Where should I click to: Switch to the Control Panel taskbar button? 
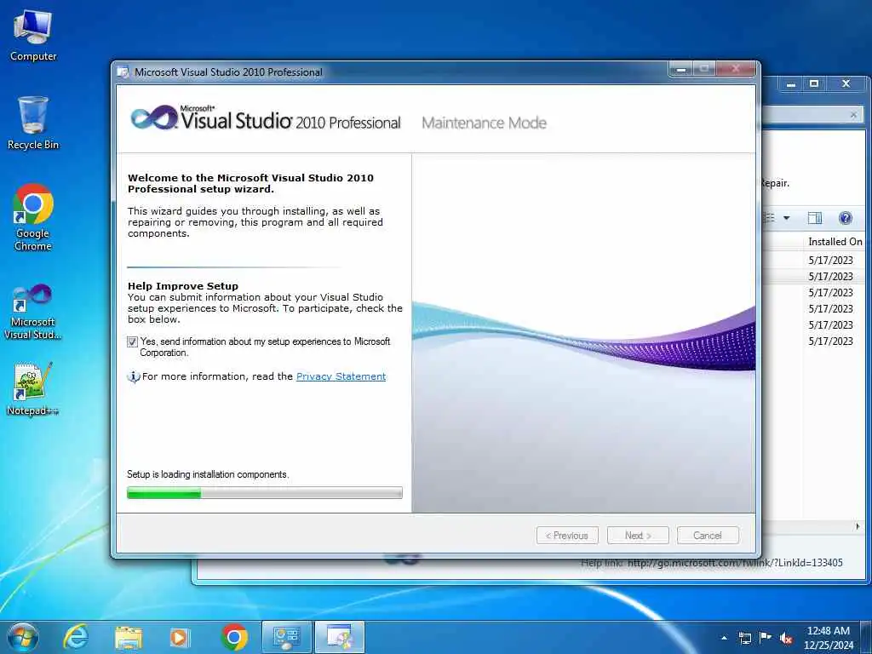(x=286, y=637)
